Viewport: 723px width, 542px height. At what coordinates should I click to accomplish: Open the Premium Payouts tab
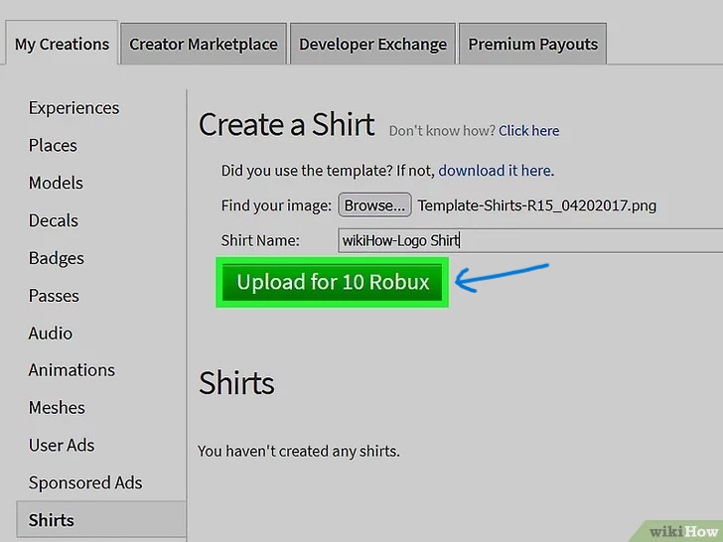[x=532, y=44]
